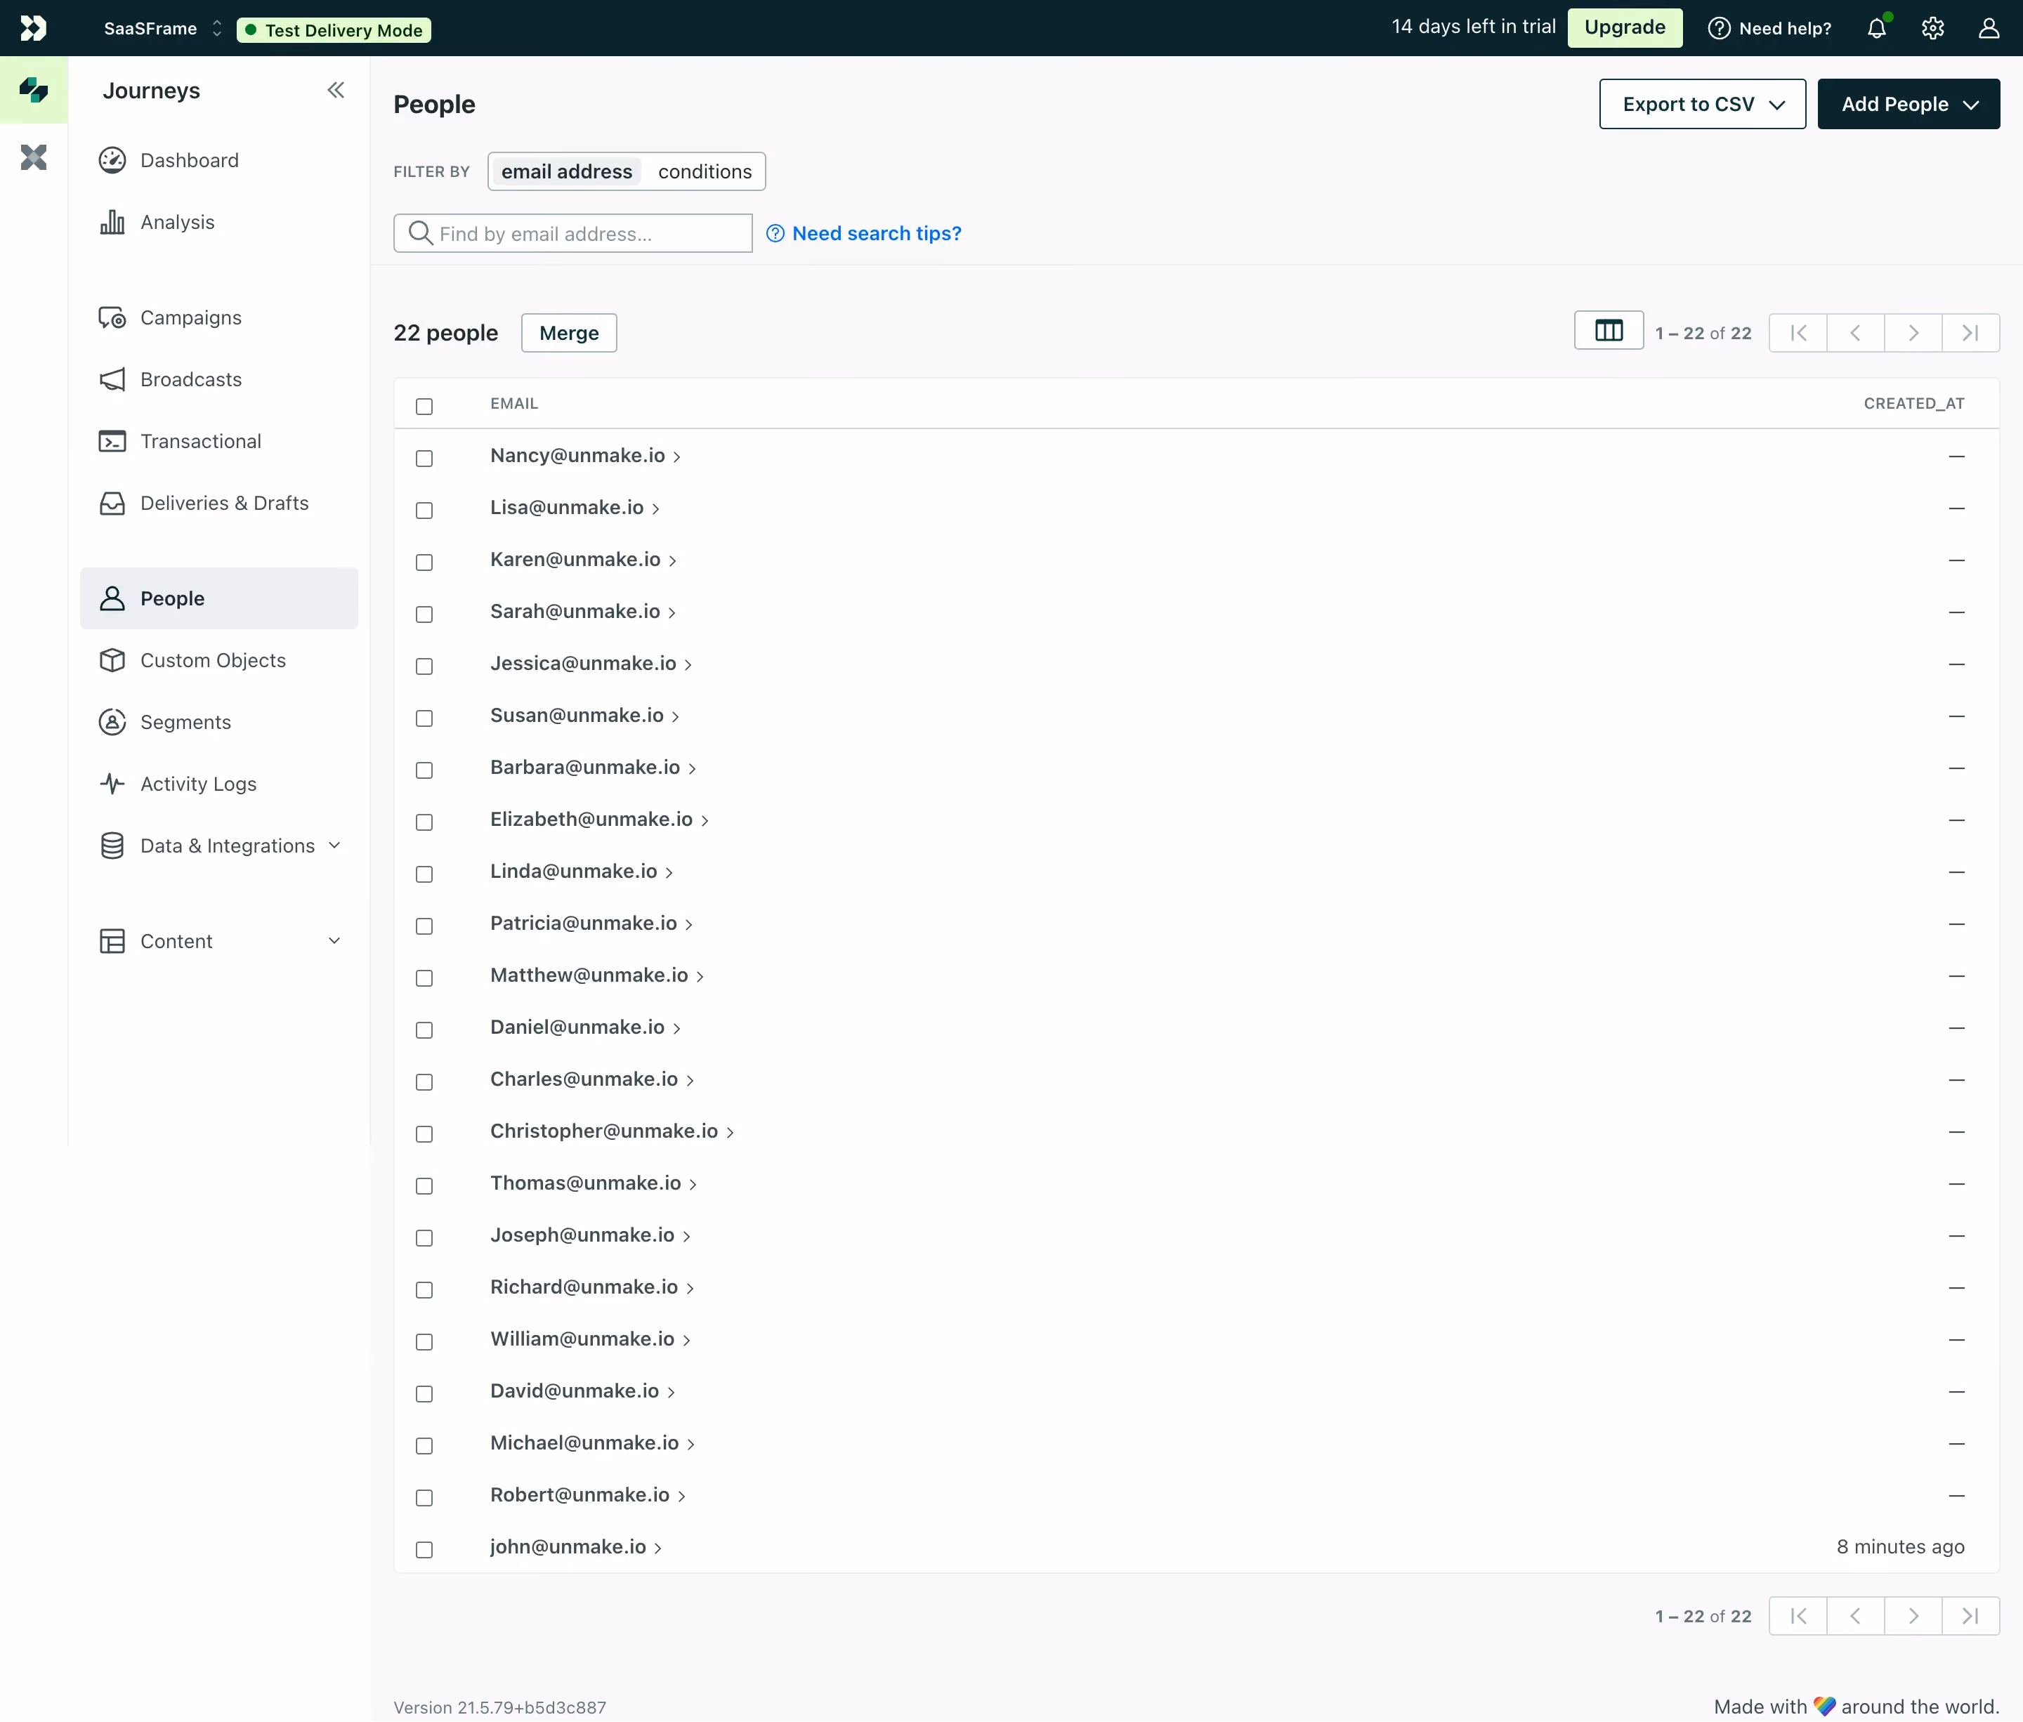Open the Export to CSV dropdown

click(x=1702, y=103)
